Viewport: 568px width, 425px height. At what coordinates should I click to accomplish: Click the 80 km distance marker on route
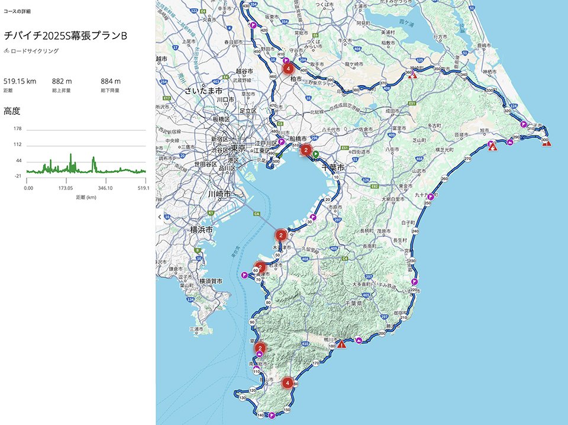tap(268, 302)
